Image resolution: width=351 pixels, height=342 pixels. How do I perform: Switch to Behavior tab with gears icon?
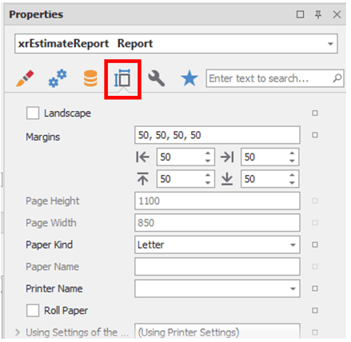point(58,78)
